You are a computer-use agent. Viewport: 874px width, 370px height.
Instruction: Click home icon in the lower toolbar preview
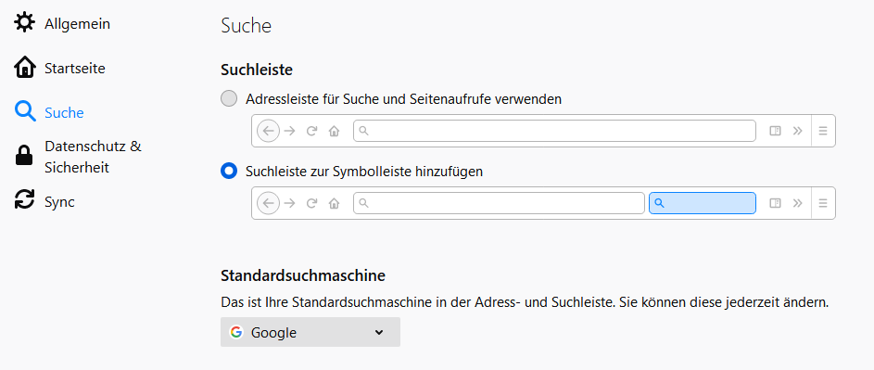tap(334, 203)
